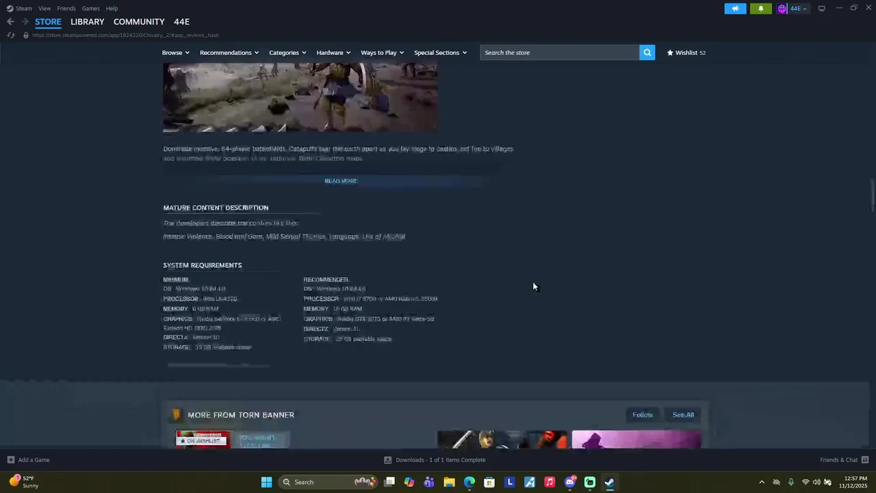Click the Add a Game plus icon

pyautogui.click(x=10, y=459)
